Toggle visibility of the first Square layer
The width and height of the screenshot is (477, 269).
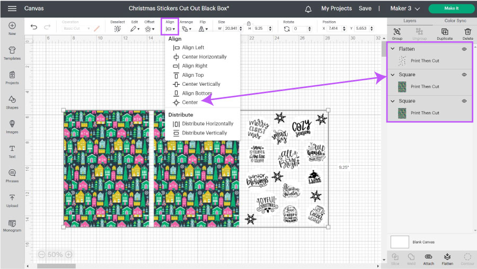point(464,75)
